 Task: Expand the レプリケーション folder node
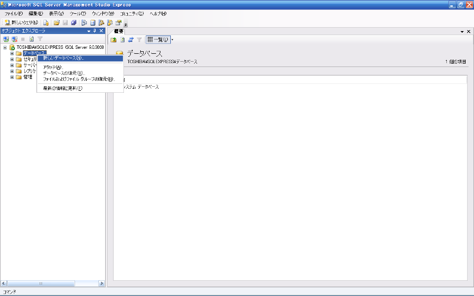12,71
